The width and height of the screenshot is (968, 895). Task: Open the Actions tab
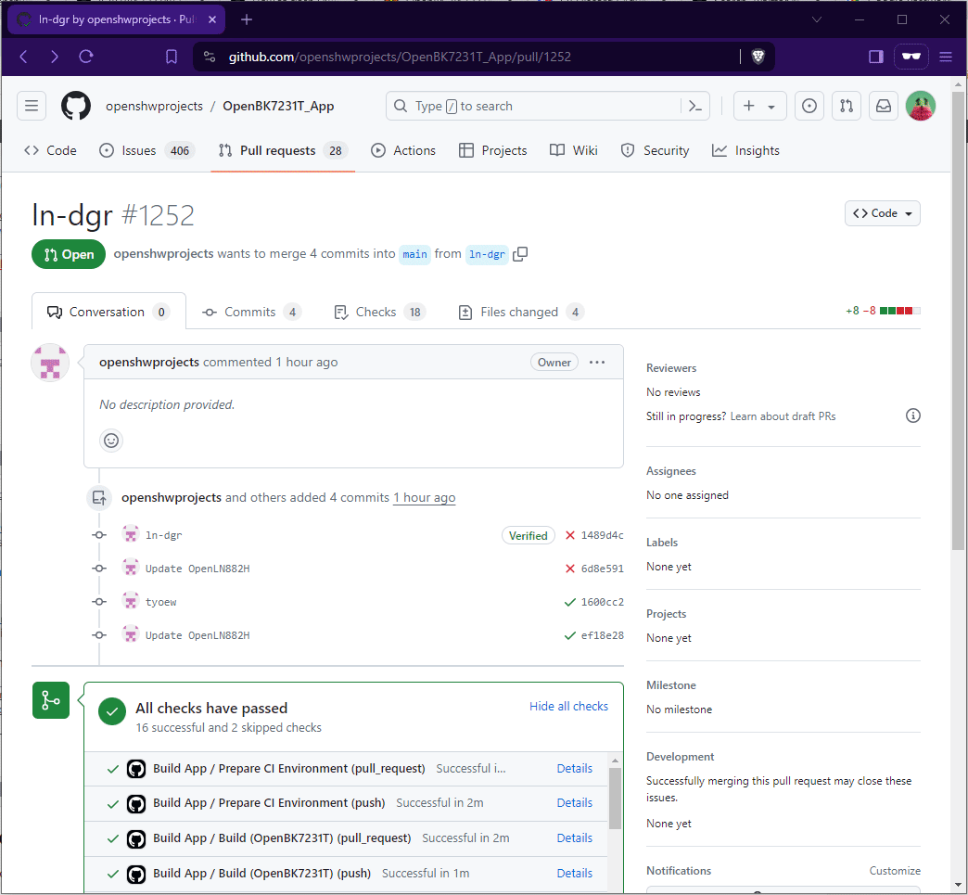tap(403, 150)
